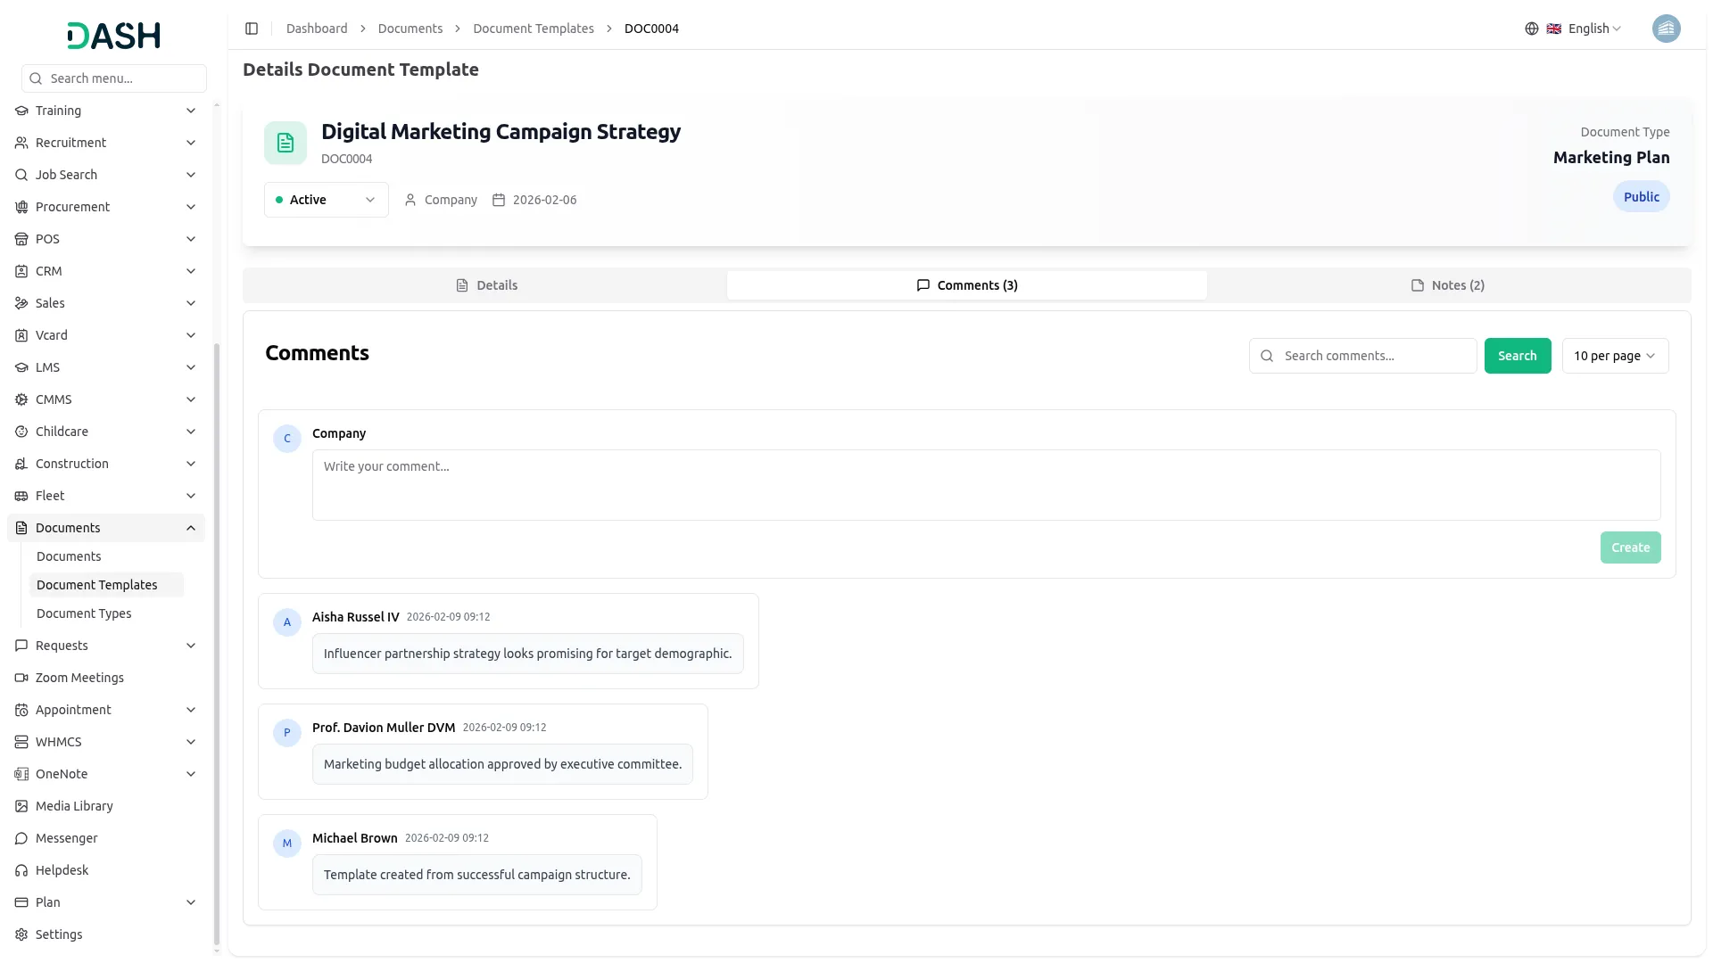Switch to the Notes (2) tab
The height and width of the screenshot is (963, 1713).
click(1447, 284)
